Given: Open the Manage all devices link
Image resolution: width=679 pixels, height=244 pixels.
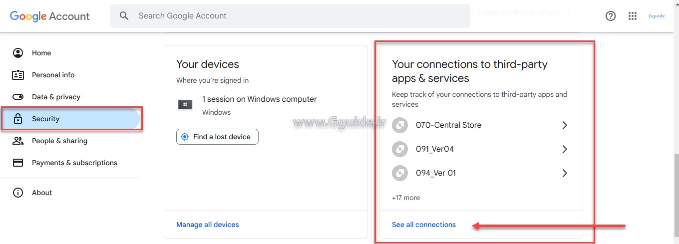Looking at the screenshot, I should pos(208,225).
